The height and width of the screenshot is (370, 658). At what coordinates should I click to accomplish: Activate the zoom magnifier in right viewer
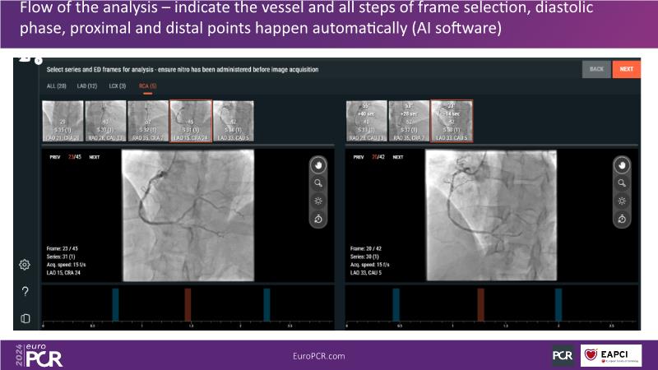tap(622, 183)
